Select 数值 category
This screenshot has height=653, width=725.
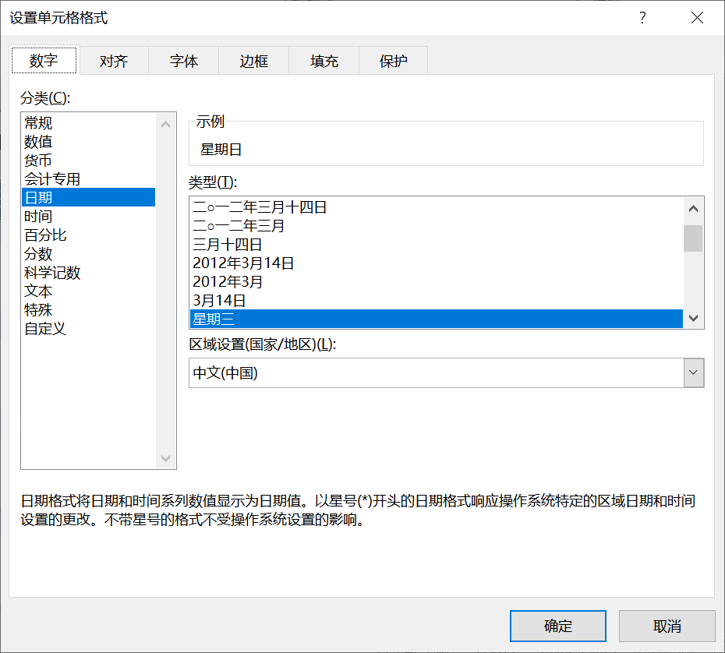pos(88,141)
